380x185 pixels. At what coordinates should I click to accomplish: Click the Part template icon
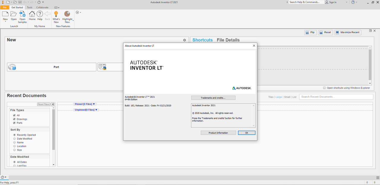point(12,67)
